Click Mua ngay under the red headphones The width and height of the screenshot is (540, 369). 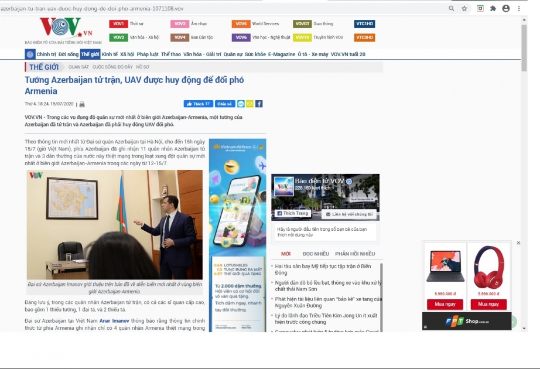488,304
